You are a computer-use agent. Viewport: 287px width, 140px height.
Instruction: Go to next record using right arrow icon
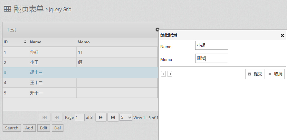click(x=170, y=74)
